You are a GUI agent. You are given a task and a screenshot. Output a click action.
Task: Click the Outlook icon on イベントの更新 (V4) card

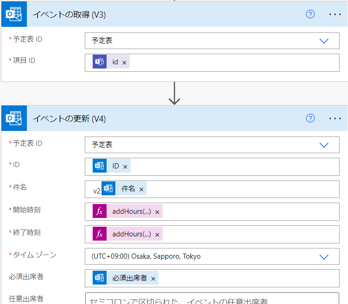(x=14, y=118)
